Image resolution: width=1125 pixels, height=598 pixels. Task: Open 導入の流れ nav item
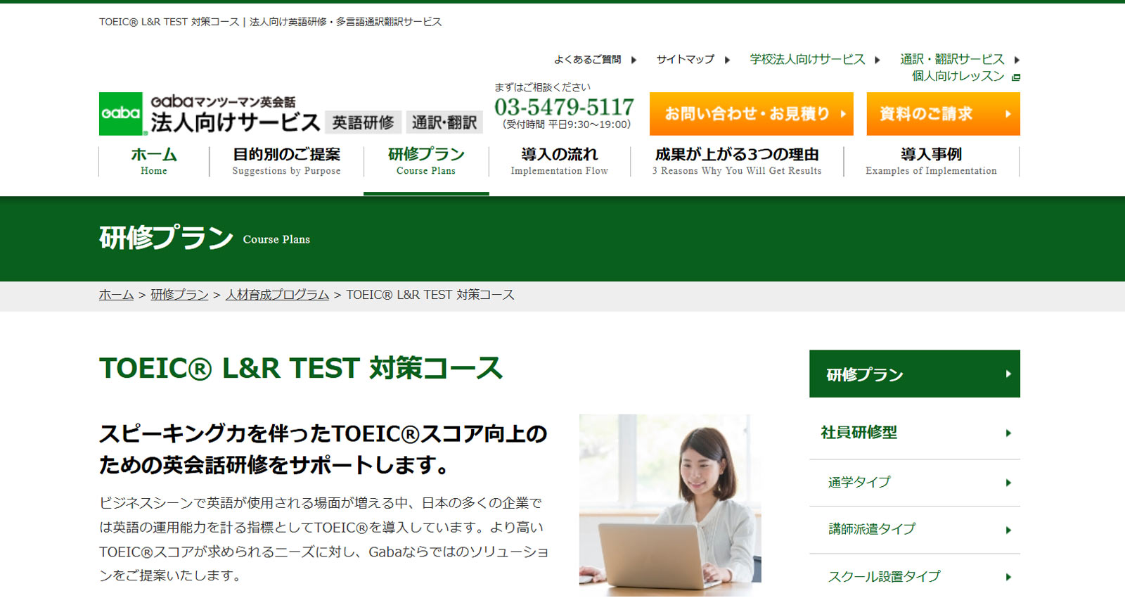pos(559,161)
